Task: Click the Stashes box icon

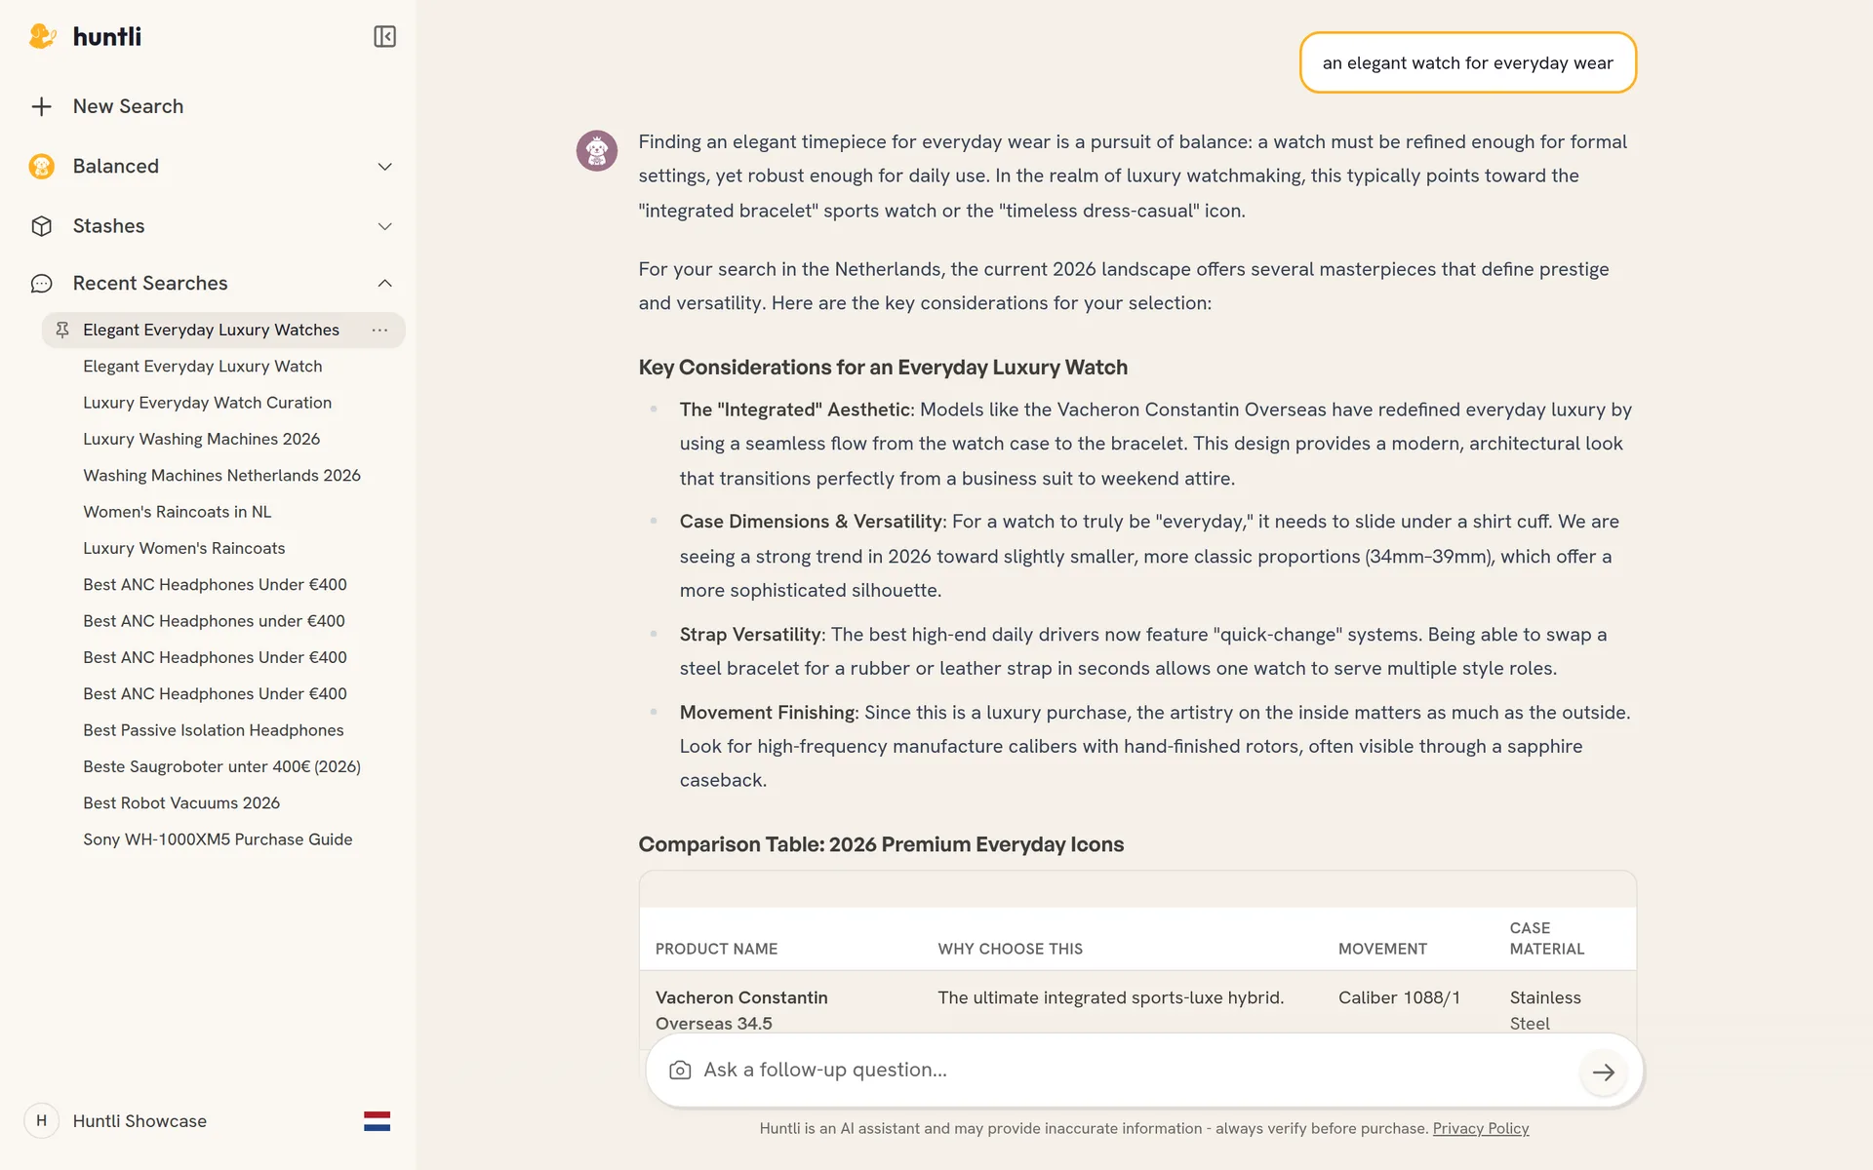Action: (x=41, y=226)
